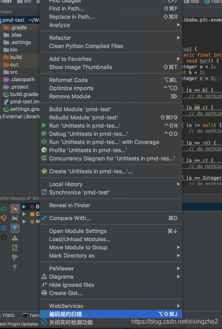Toggle the filter resolved items funnel

point(15,228)
